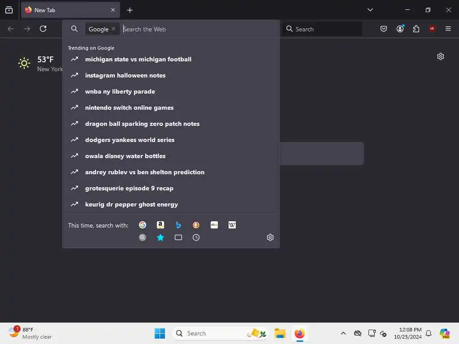The width and height of the screenshot is (459, 344).
Task: Search this time with Google icon
Action: pos(143,225)
